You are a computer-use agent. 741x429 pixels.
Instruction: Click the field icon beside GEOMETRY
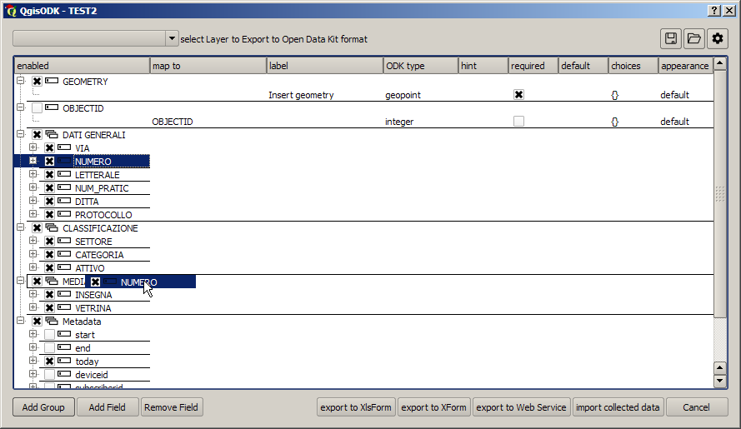click(x=52, y=82)
